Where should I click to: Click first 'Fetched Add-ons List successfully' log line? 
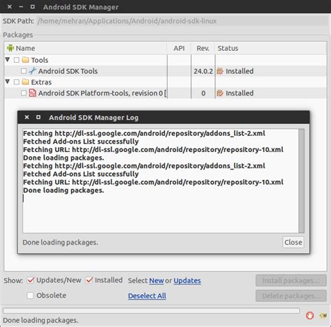[81, 142]
